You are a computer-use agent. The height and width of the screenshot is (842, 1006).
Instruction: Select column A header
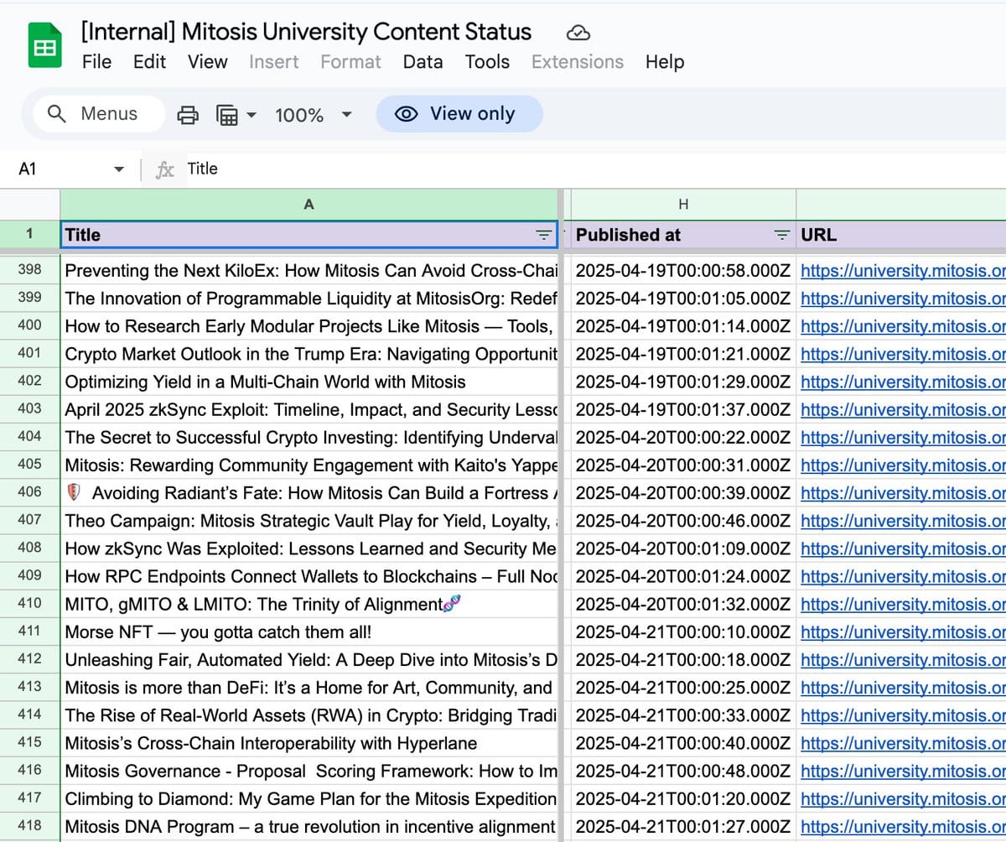tap(309, 204)
